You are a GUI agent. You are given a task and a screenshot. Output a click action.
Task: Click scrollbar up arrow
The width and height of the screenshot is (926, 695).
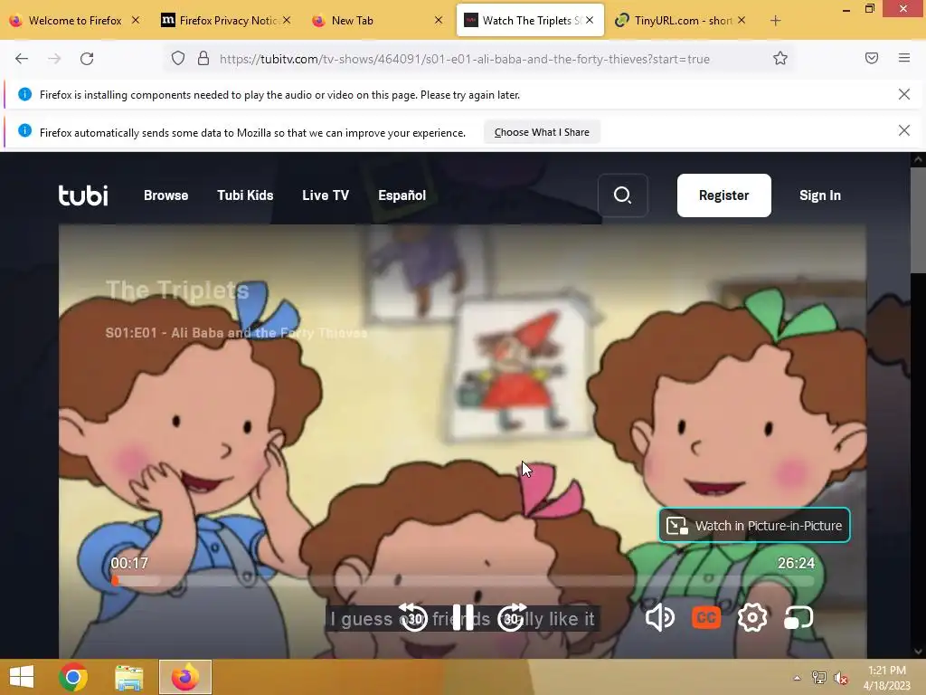coord(918,159)
